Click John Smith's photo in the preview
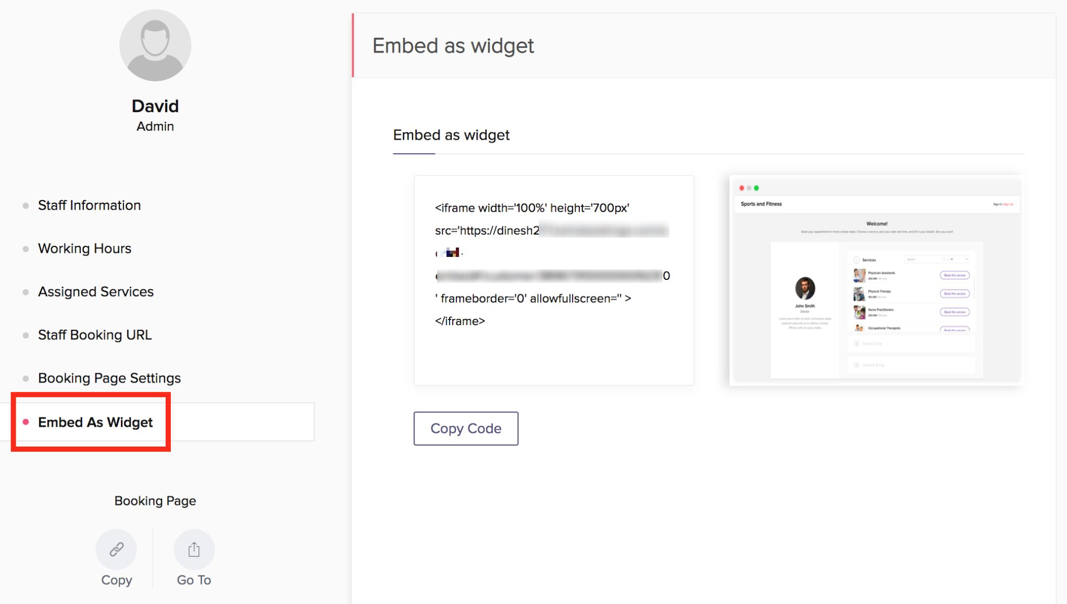This screenshot has height=604, width=1067. [804, 288]
